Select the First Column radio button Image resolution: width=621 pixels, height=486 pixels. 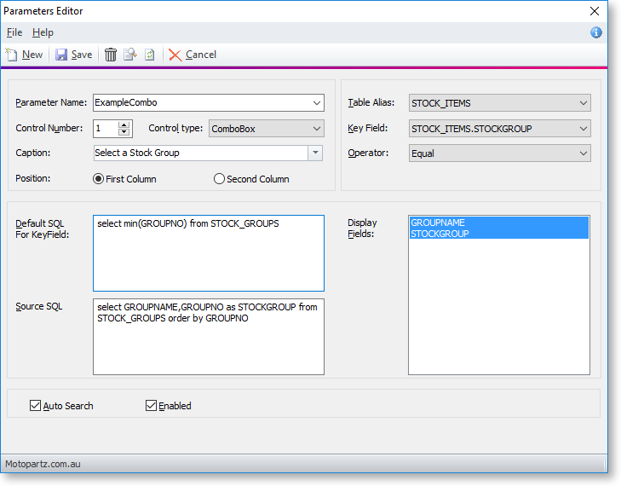point(99,179)
